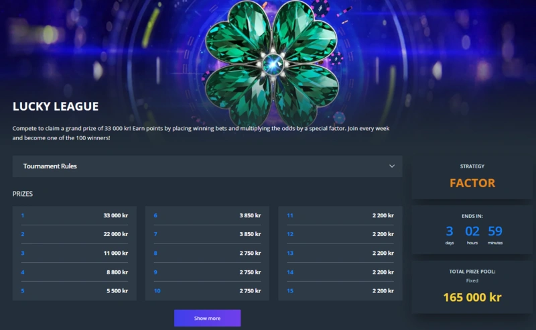Click the 11th place prize row
Screen dimensions: 536x330
[x=340, y=215]
